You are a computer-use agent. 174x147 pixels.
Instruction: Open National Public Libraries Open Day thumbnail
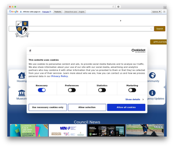[x=29, y=130]
